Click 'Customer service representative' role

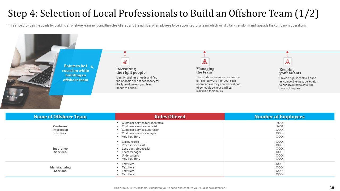coord(143,123)
